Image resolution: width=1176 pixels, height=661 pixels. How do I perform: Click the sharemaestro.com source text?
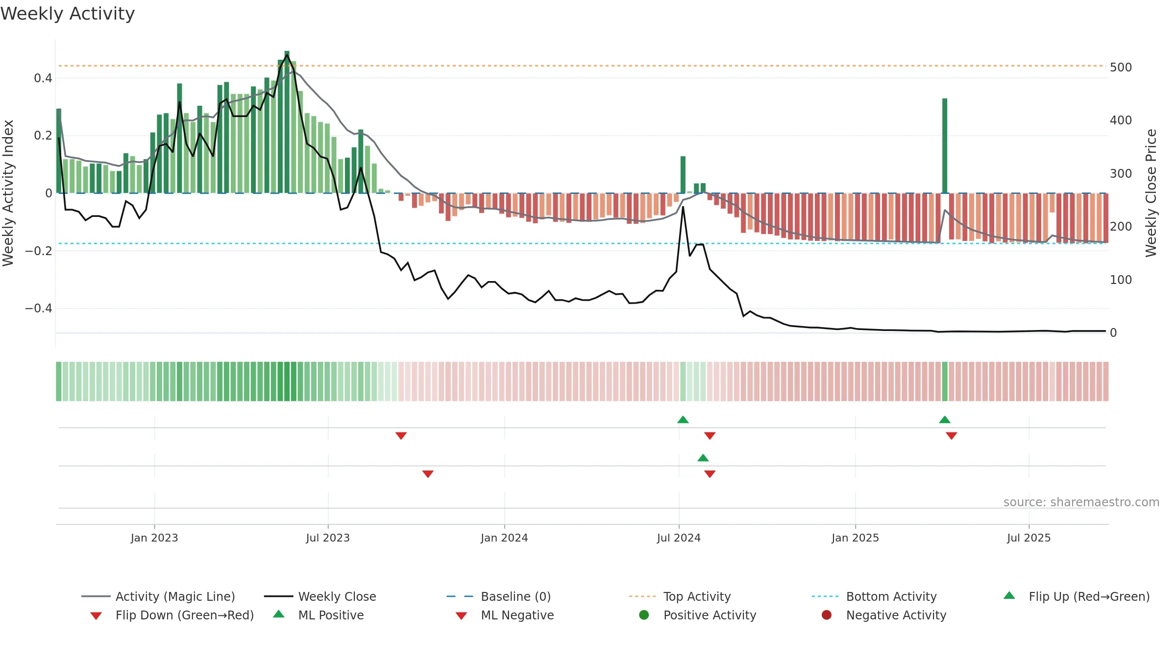[1081, 502]
